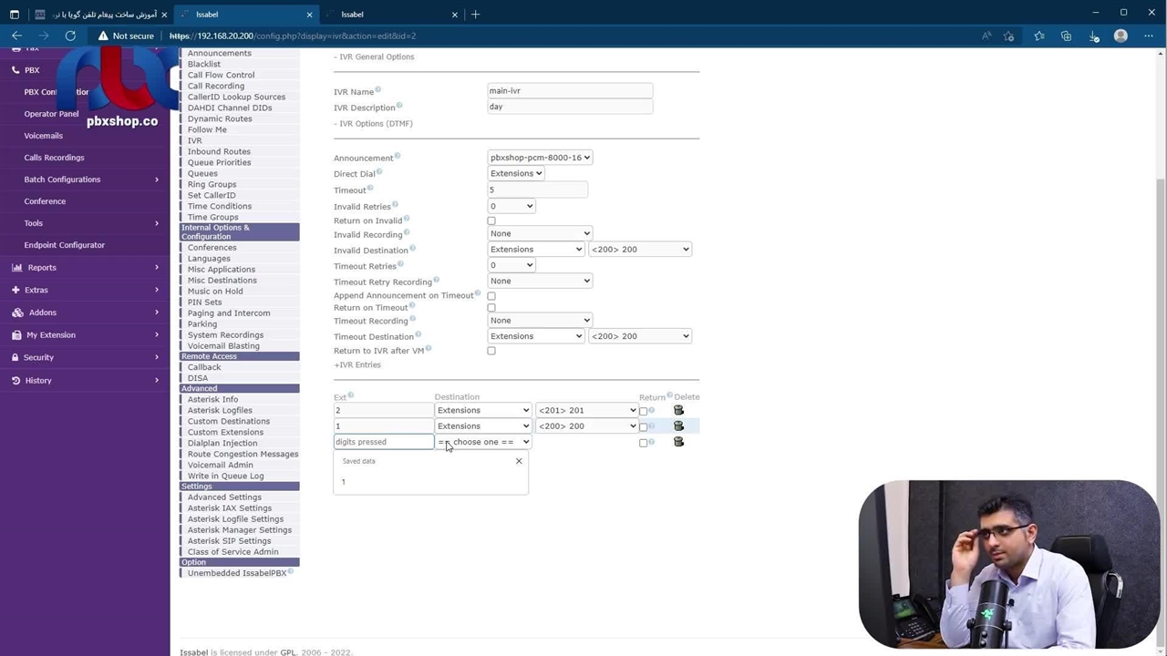Open the Ring Groups link
Screen dimensions: 1167x656
click(212, 184)
